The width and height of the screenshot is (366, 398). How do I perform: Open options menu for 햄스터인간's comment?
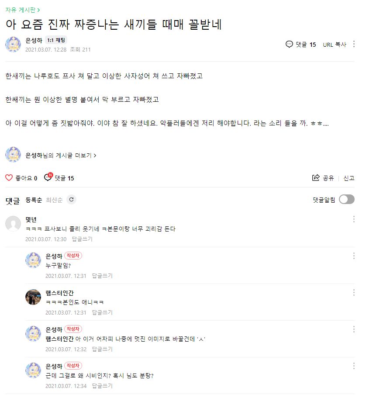(354, 293)
